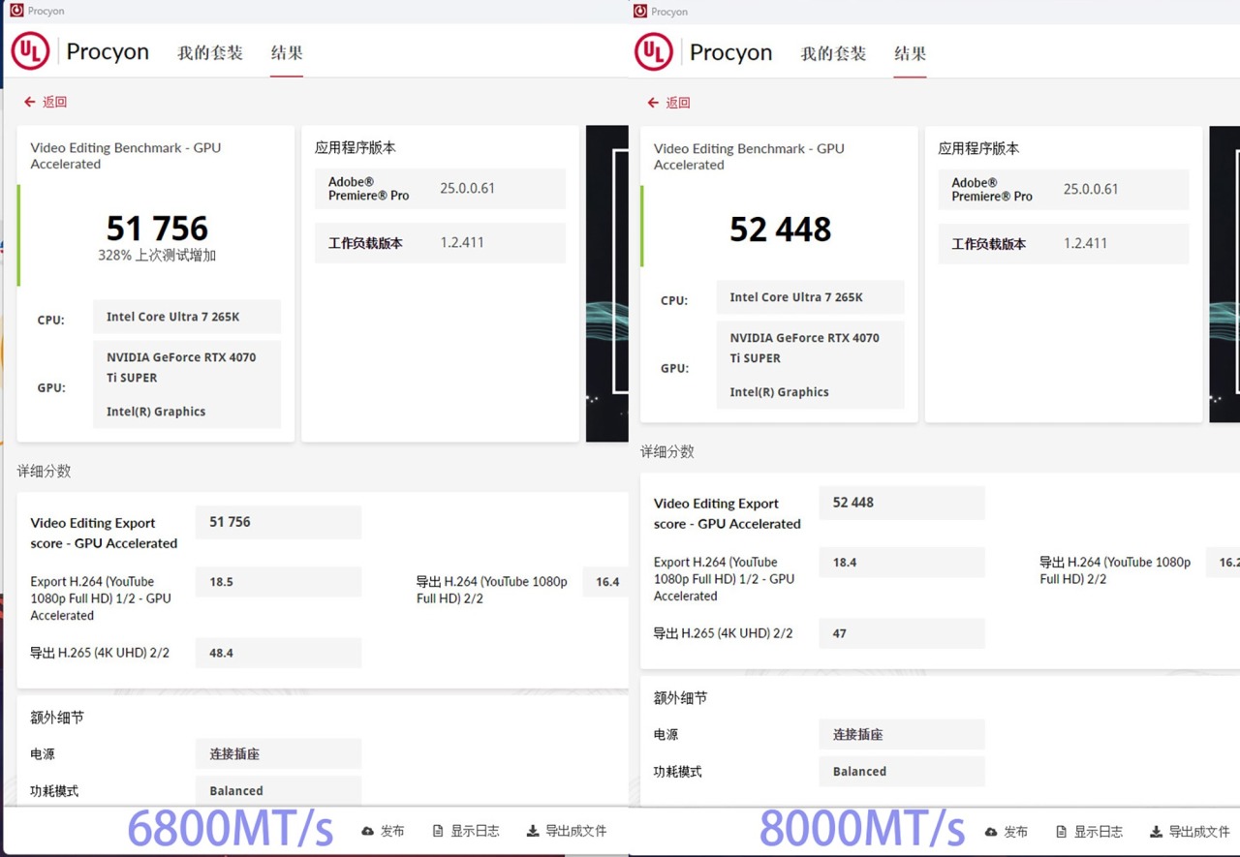Click the H.265 4K UHD value 47
Image resolution: width=1240 pixels, height=857 pixels.
(x=902, y=633)
